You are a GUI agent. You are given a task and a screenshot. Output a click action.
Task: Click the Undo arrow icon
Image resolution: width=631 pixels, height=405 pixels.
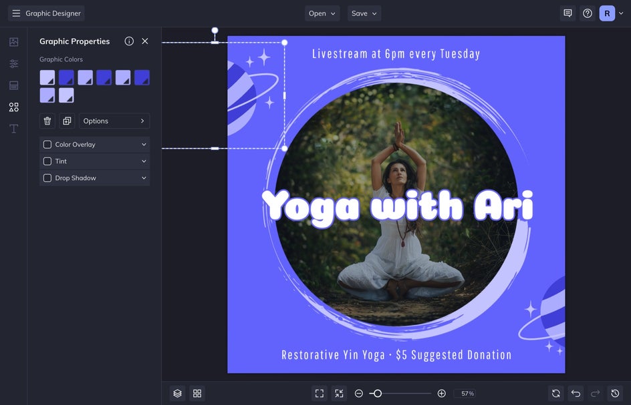[576, 394]
